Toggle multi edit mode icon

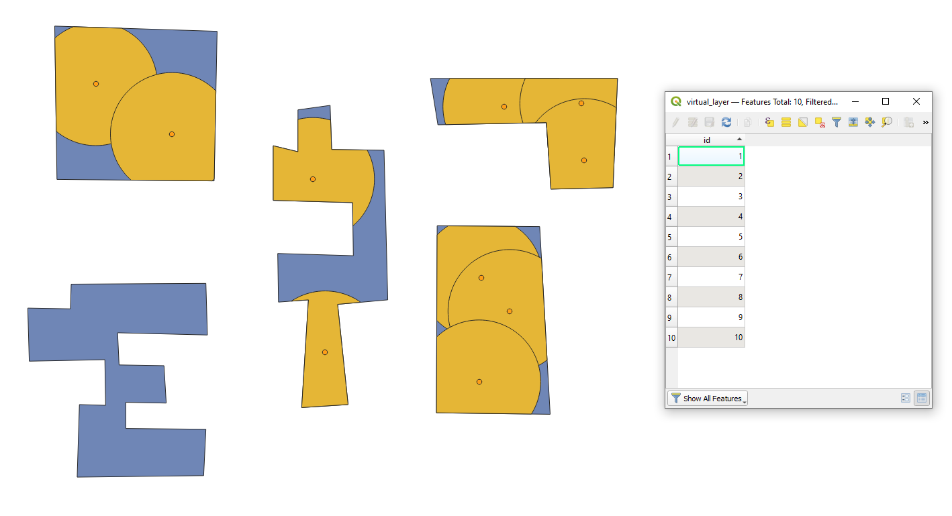[x=693, y=122]
